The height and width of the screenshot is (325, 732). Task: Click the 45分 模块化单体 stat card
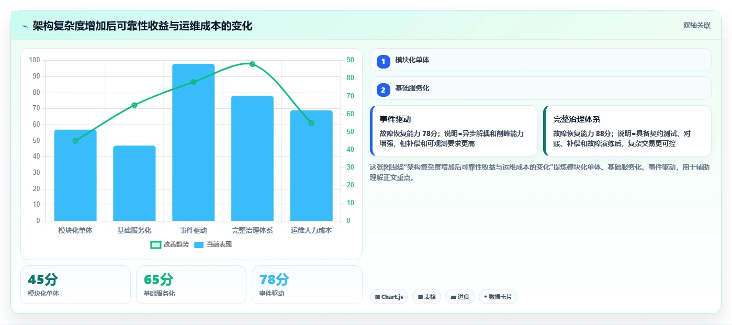point(75,285)
